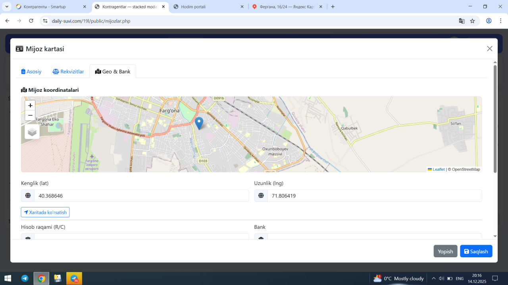Open Chrome tab search dropdown
Image resolution: width=508 pixels, height=285 pixels.
click(7, 7)
